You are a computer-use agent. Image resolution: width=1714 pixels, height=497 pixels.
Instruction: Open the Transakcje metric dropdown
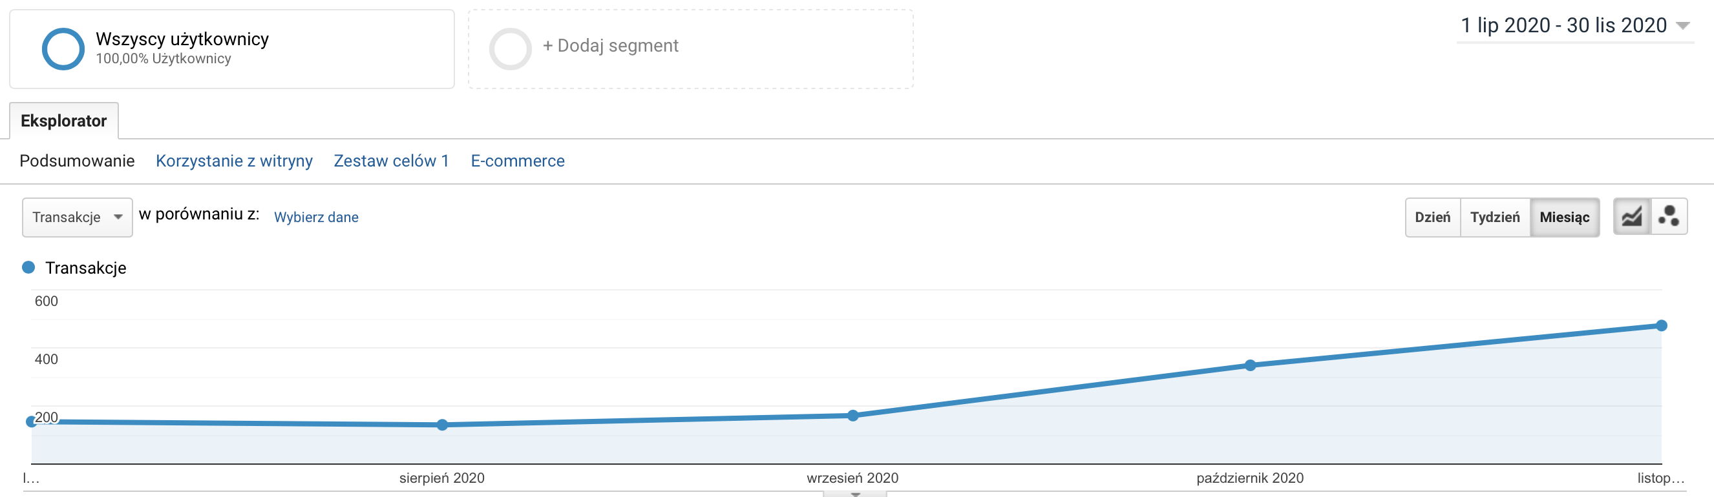pos(77,218)
